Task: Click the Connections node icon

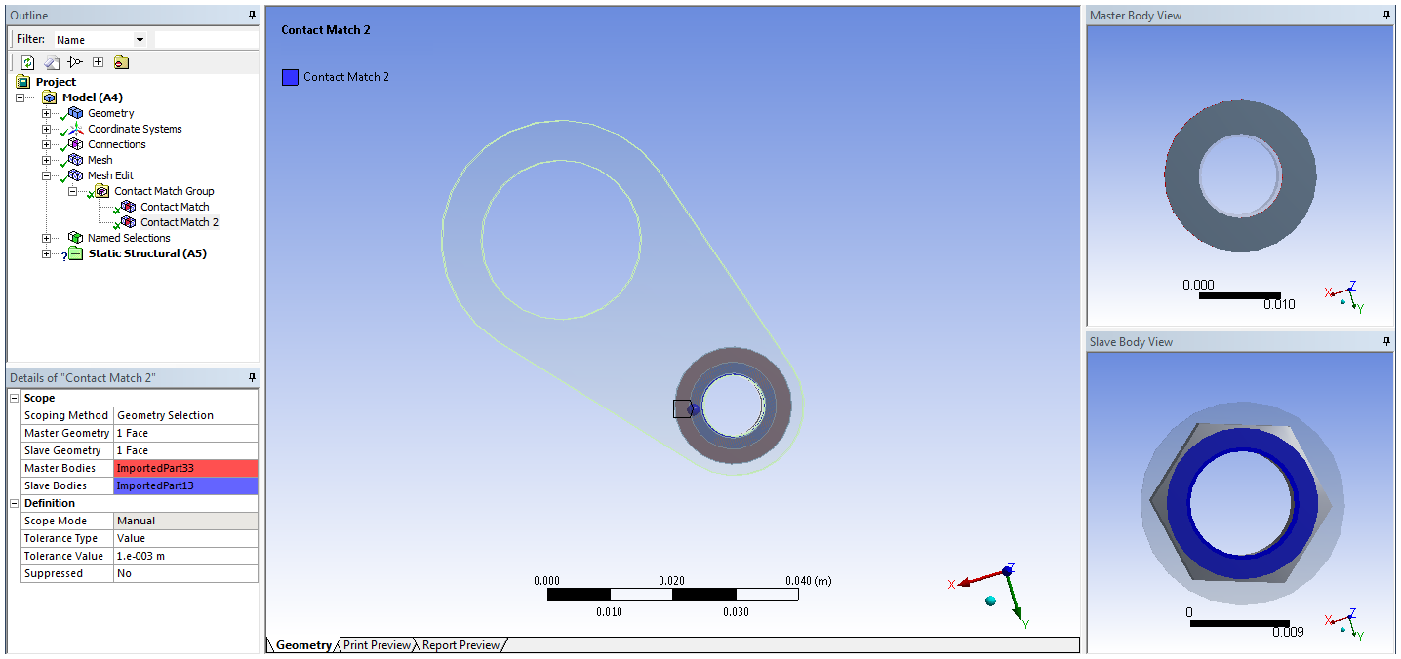Action: [76, 144]
